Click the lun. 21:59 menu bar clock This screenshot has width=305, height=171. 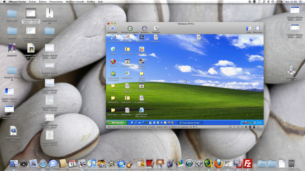291,2
